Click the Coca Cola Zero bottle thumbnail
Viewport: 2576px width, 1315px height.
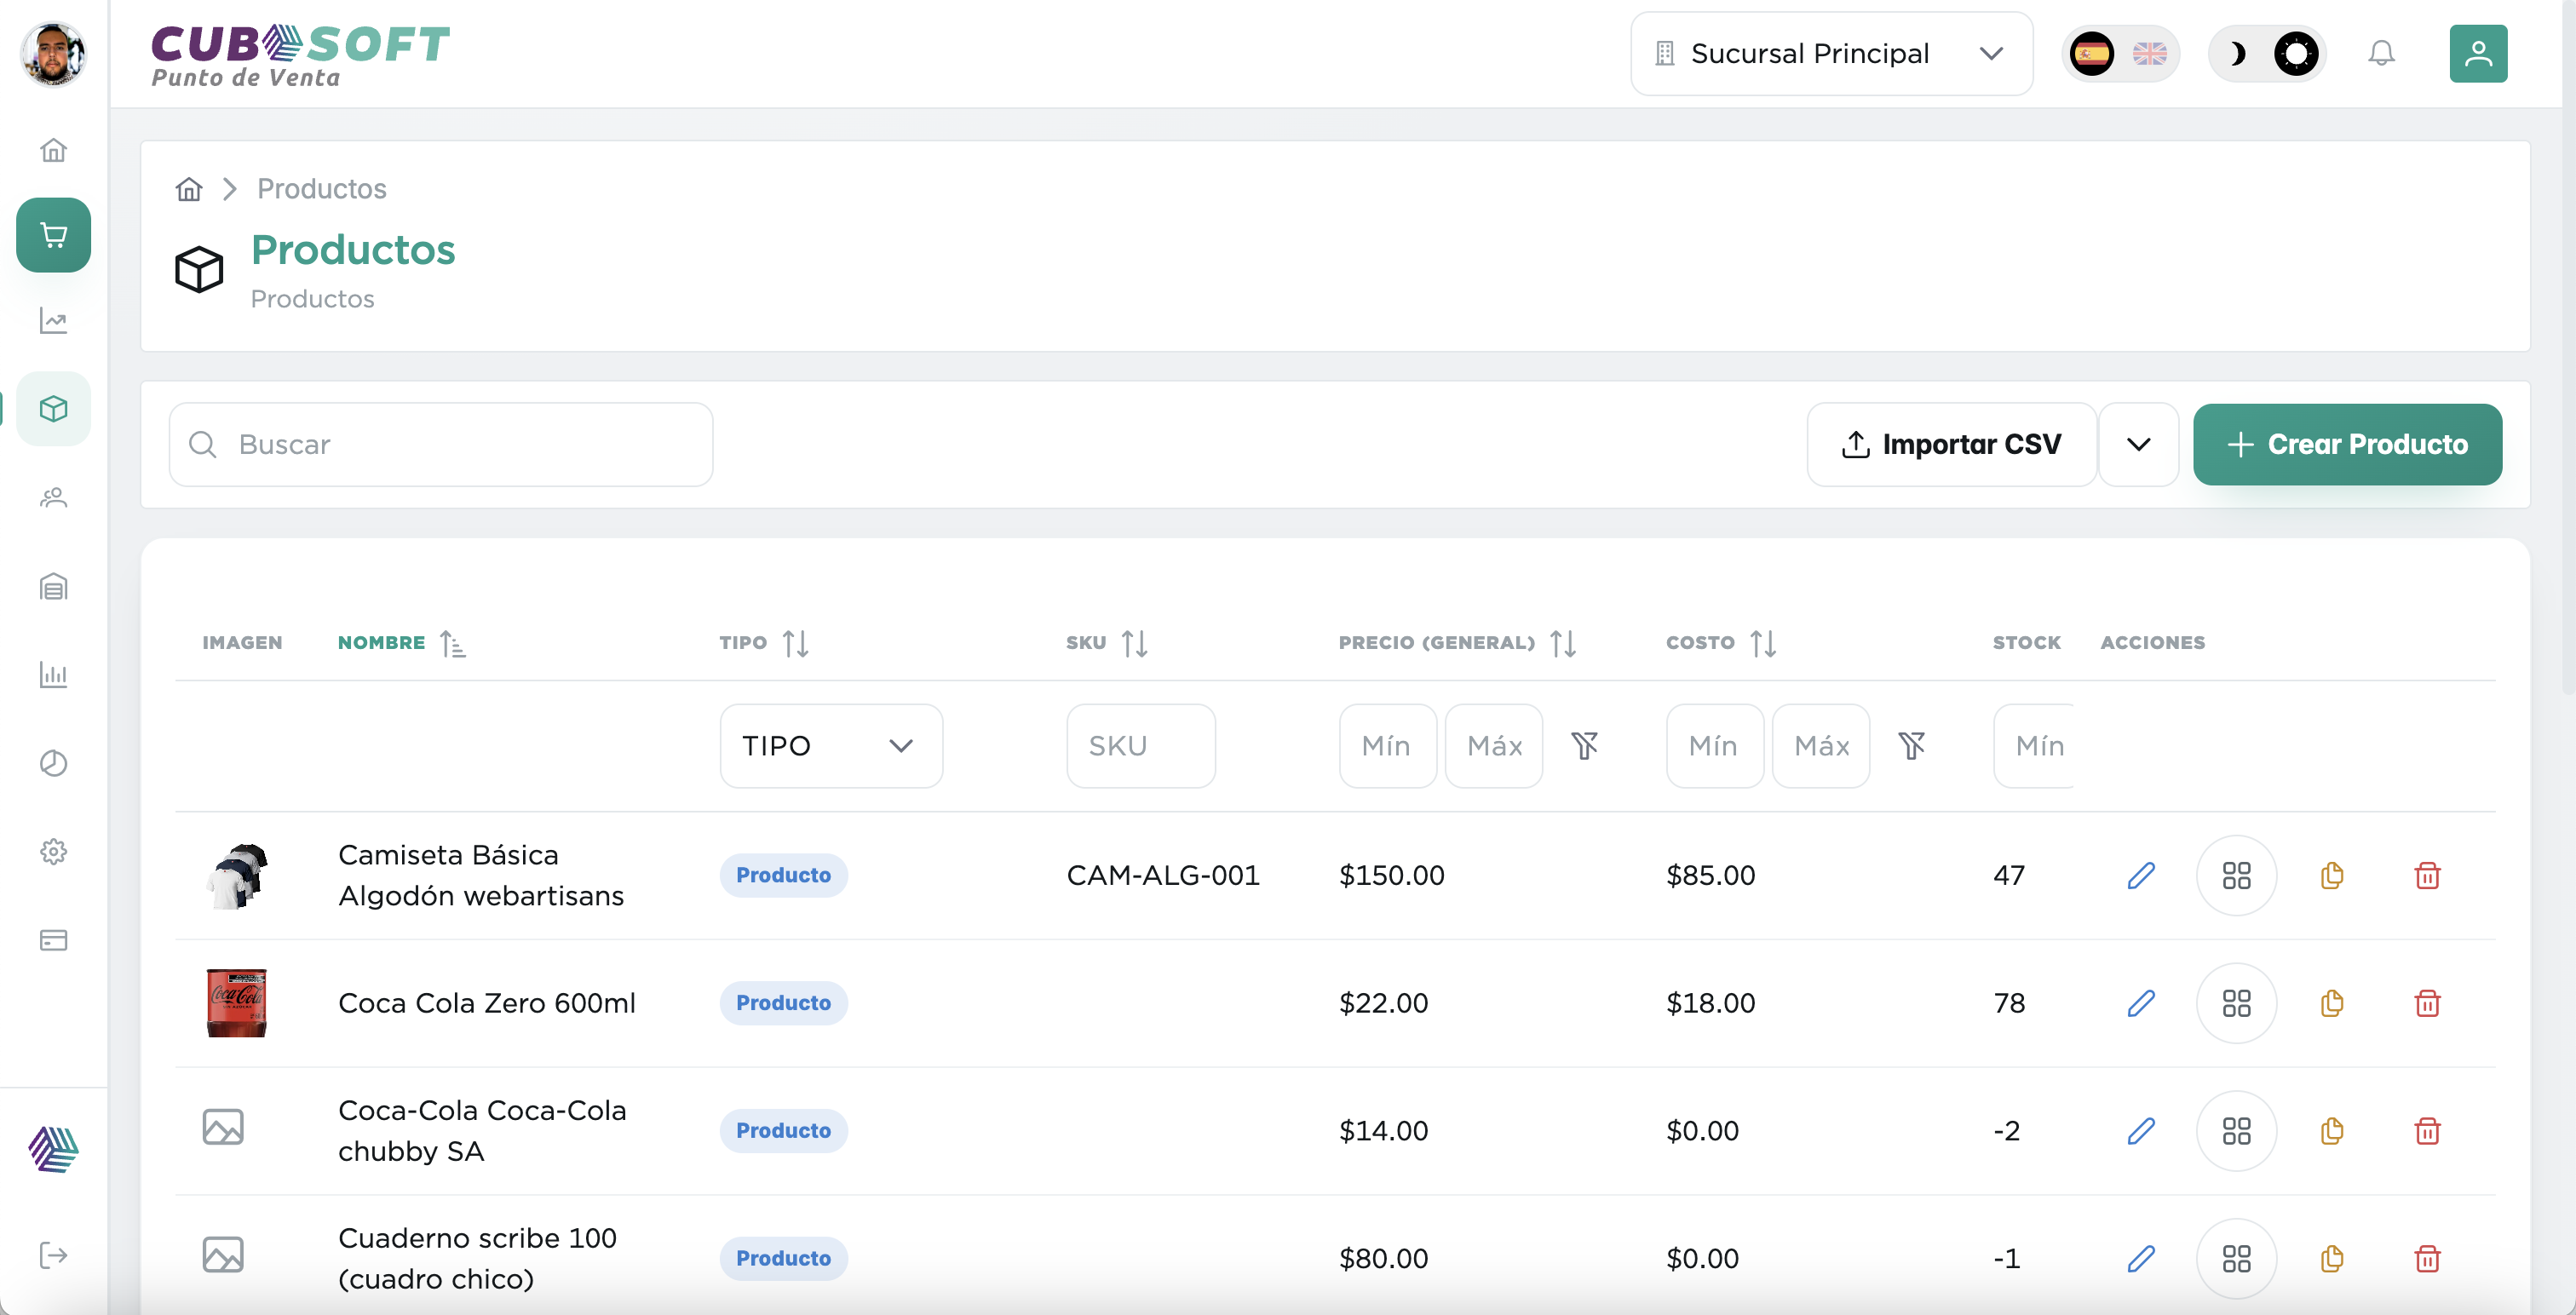[237, 1003]
